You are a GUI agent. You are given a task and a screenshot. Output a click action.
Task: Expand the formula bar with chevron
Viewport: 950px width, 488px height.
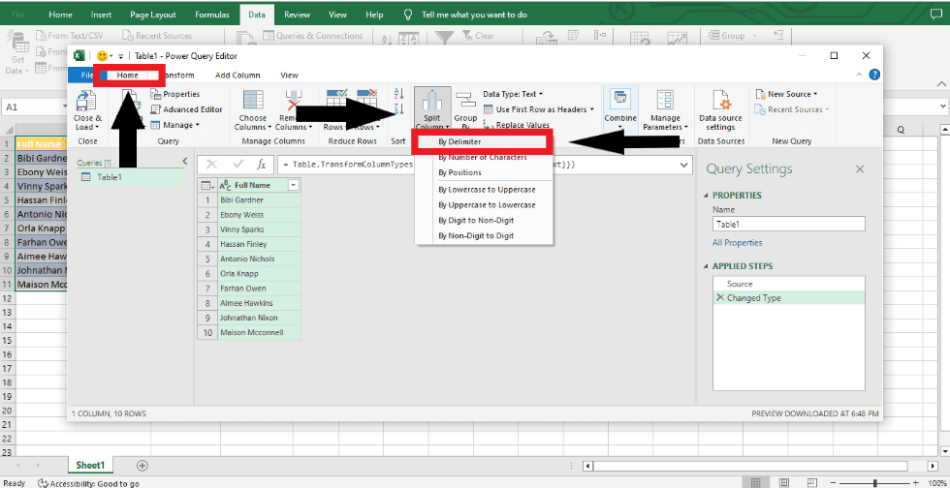coord(685,165)
